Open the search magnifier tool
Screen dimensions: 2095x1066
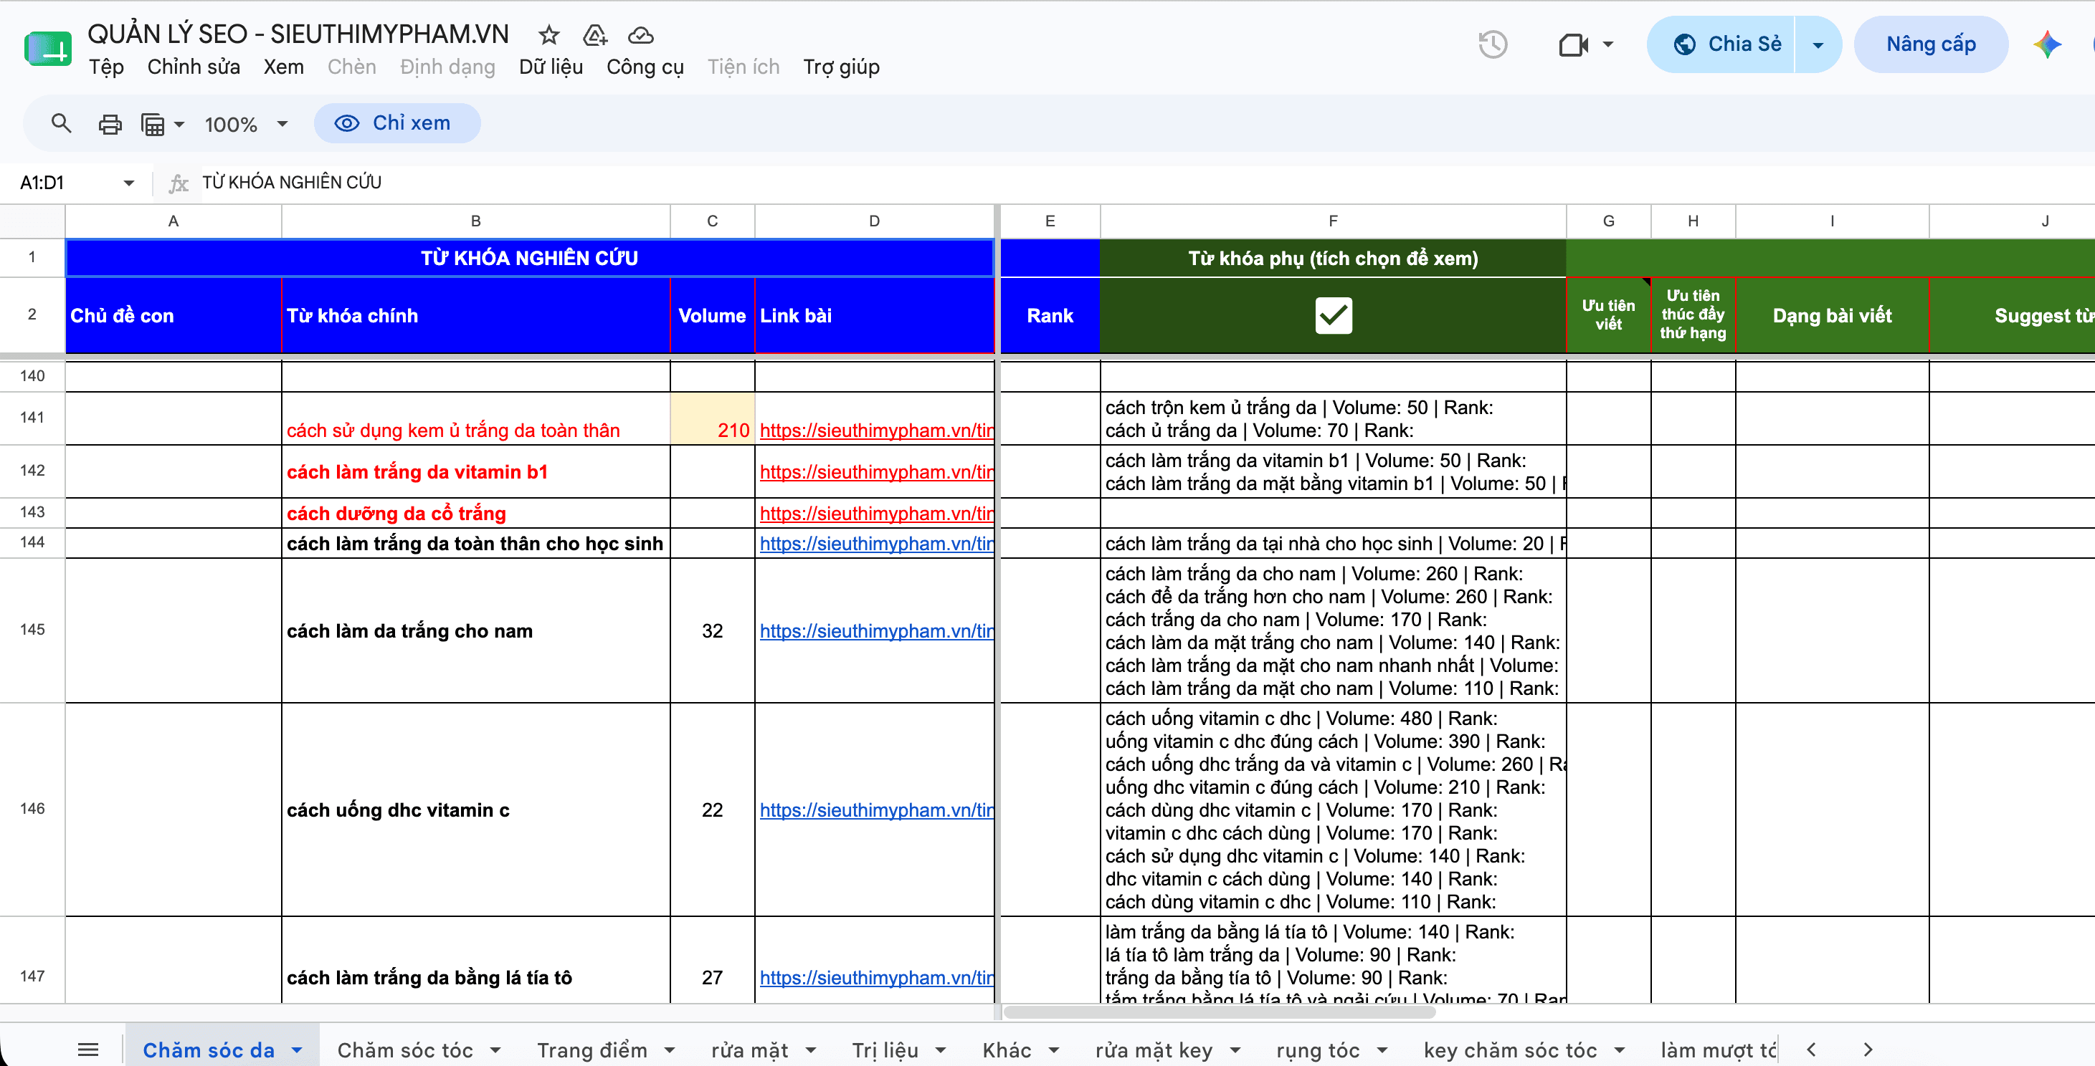point(61,123)
